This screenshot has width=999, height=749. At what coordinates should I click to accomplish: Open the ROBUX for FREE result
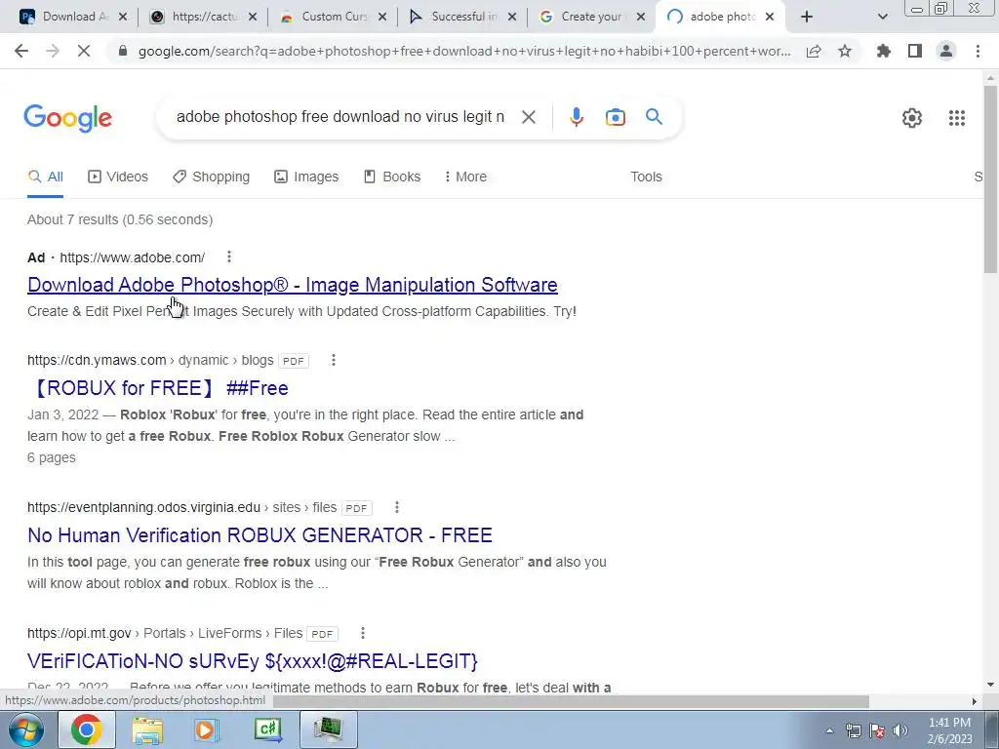[158, 388]
